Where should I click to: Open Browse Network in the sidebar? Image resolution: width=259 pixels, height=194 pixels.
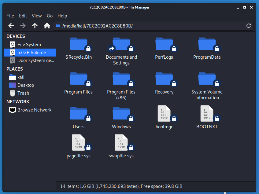(x=34, y=110)
